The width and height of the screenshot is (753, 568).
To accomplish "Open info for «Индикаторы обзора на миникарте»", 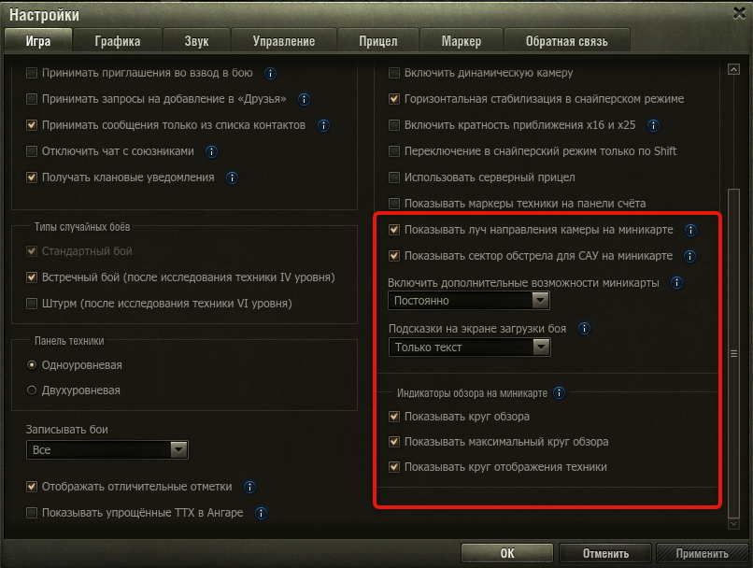I will [559, 393].
